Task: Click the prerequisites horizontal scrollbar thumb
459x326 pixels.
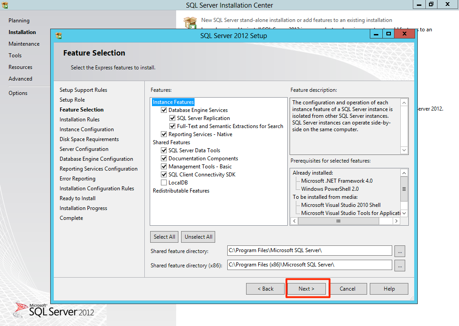Action: [338, 221]
